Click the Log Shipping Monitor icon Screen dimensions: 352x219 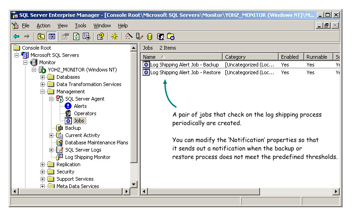click(60, 157)
